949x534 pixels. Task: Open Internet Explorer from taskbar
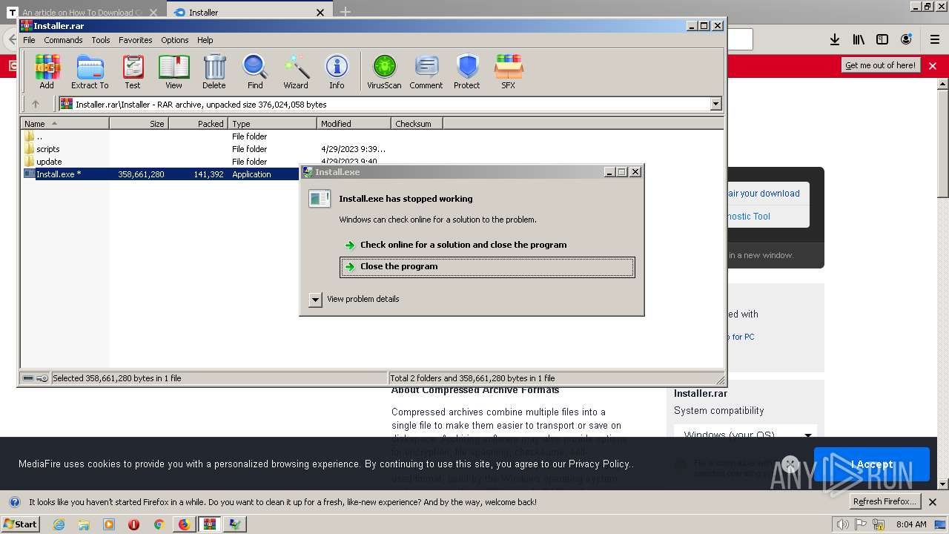[x=59, y=524]
